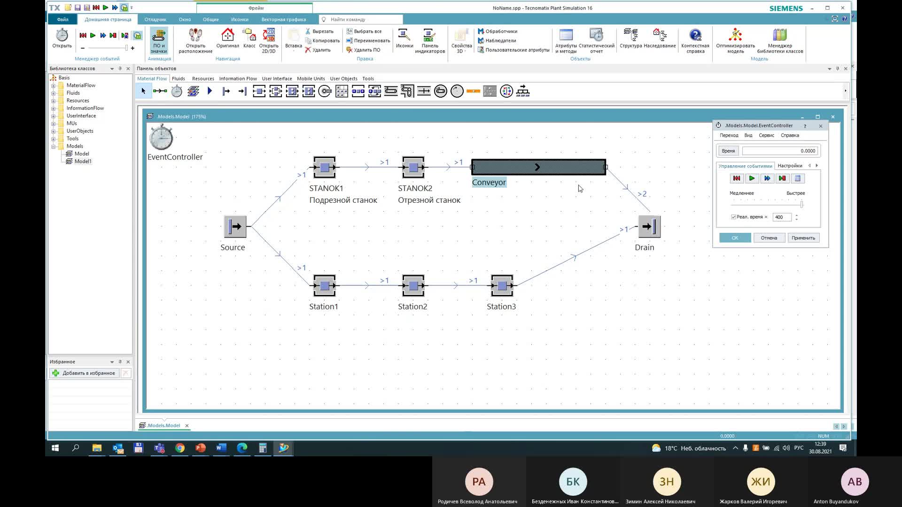Click ribbon event manager speed slider

click(x=107, y=48)
